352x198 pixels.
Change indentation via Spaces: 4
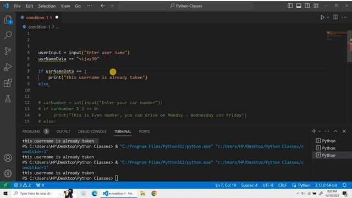[x=249, y=185]
